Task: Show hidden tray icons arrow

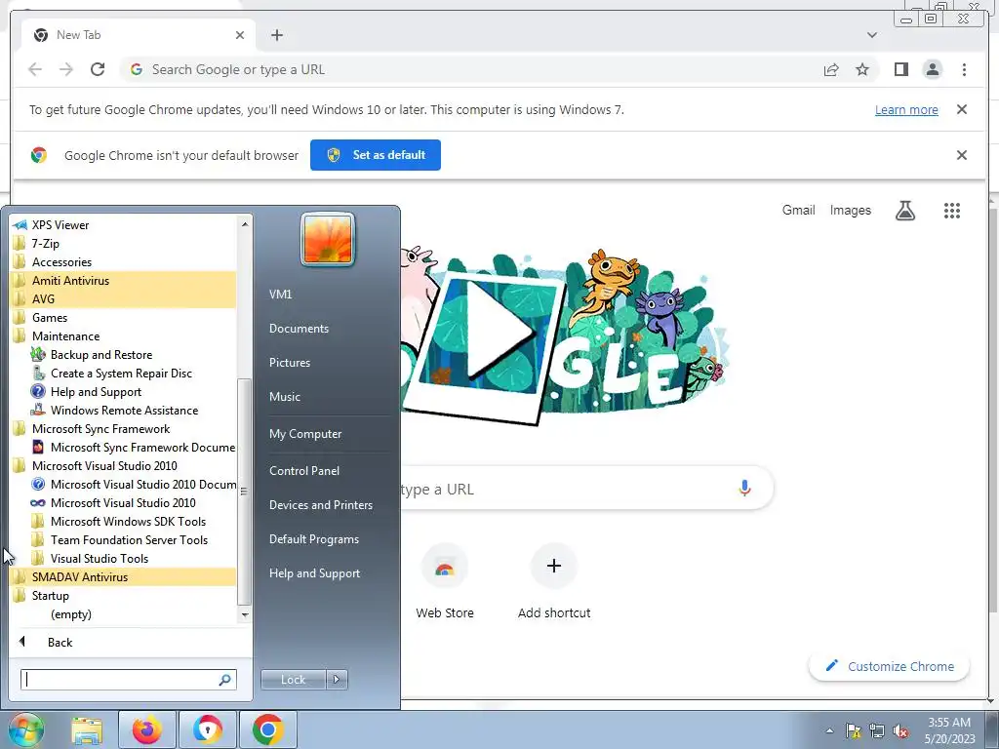Action: point(829,730)
